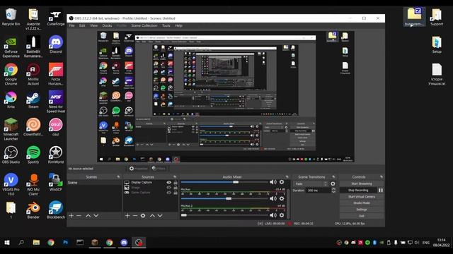The image size is (453, 254).
Task: Open the GeForce Experience desktop shortcut
Action: [x=11, y=47]
